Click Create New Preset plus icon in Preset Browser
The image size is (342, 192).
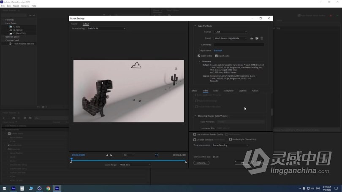4,118
